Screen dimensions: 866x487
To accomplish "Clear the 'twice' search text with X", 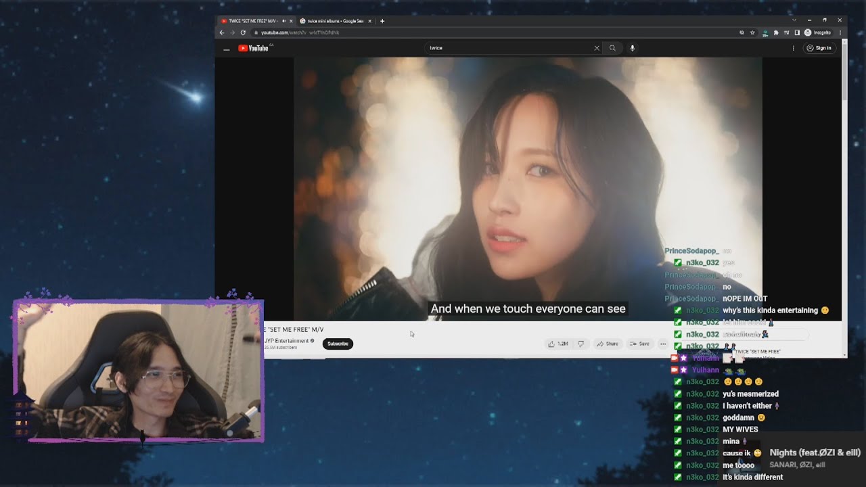I will 597,48.
